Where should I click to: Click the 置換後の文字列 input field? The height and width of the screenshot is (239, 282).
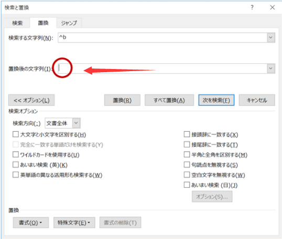pos(162,69)
